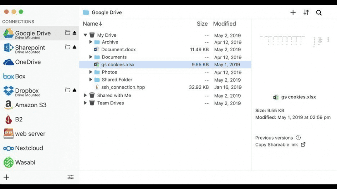Click the Shared with Me label
This screenshot has width=337, height=189.
pos(114,95)
